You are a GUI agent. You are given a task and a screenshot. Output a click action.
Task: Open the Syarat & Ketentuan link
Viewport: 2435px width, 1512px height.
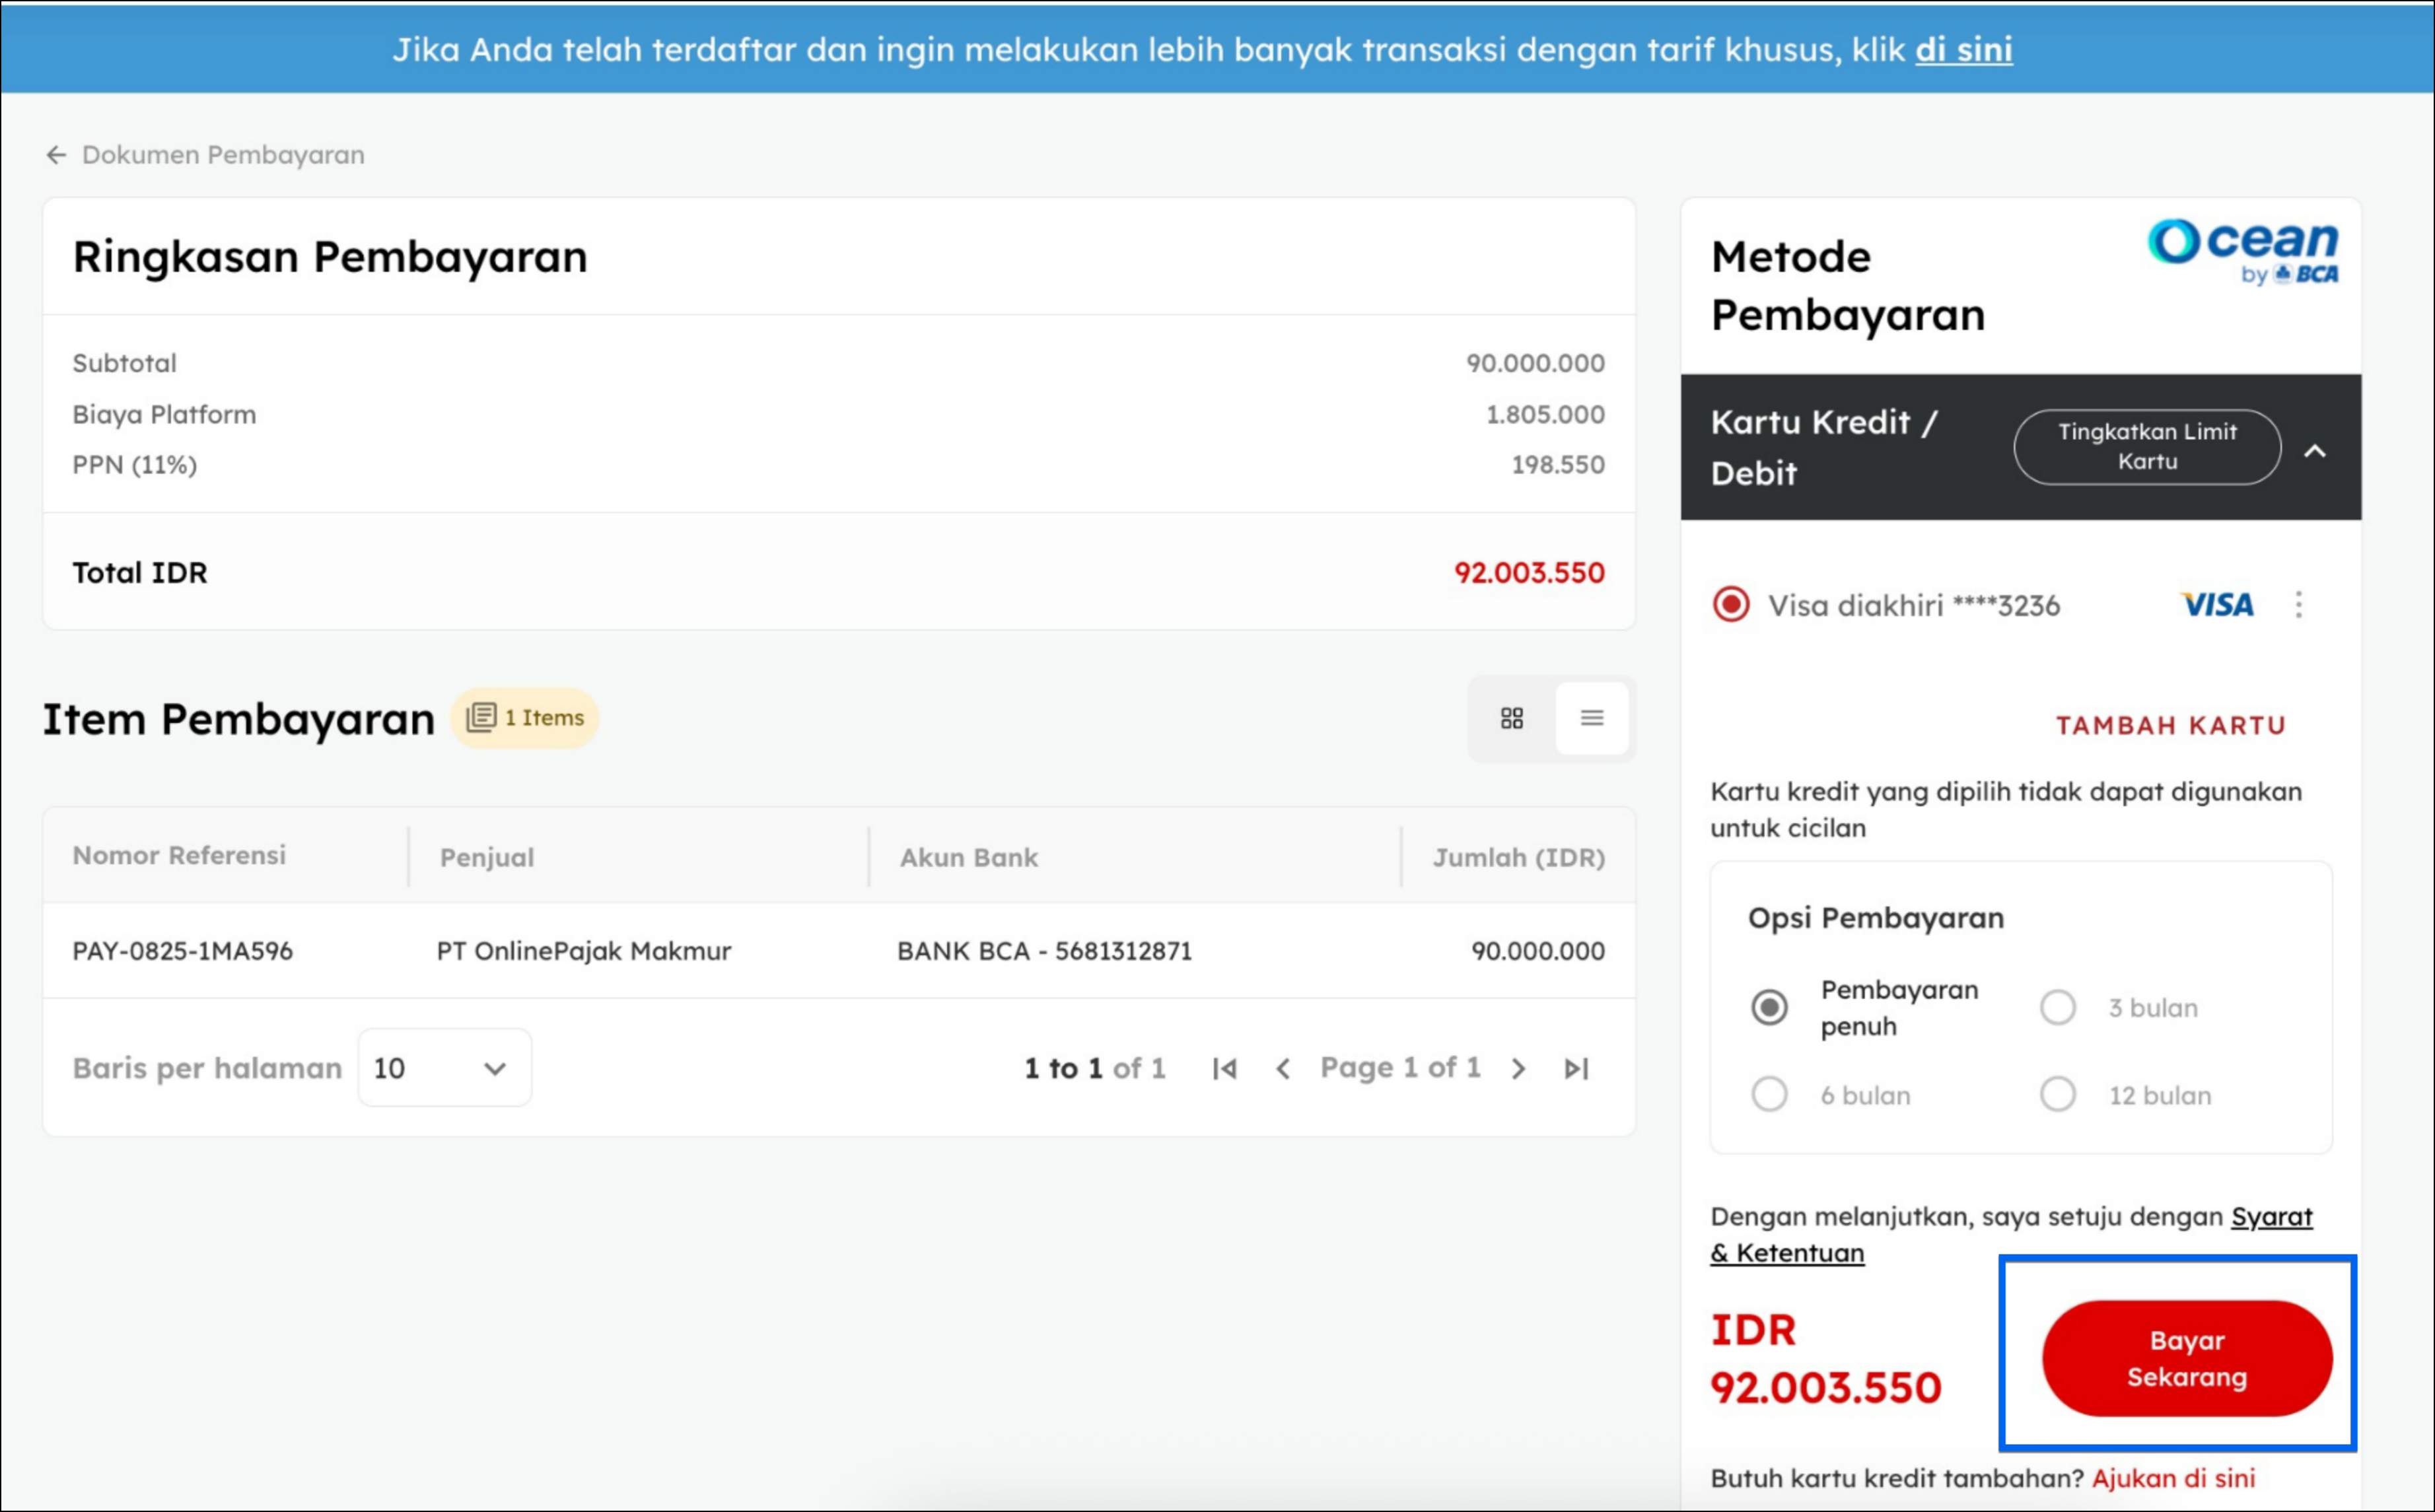[x=2270, y=1217]
